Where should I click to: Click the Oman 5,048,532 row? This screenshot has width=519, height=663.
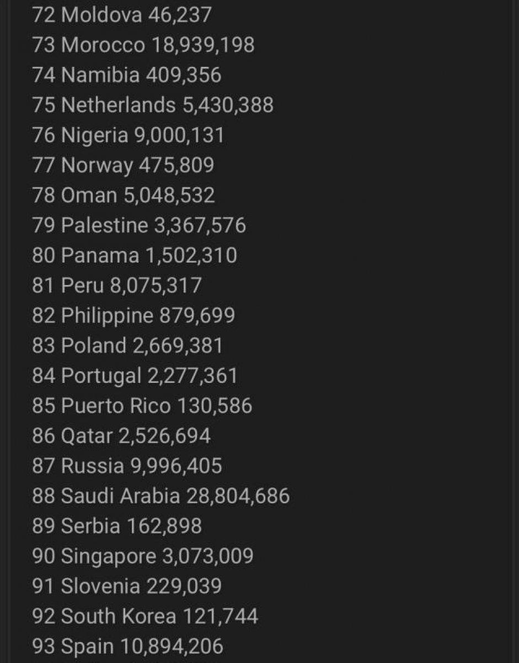click(124, 195)
